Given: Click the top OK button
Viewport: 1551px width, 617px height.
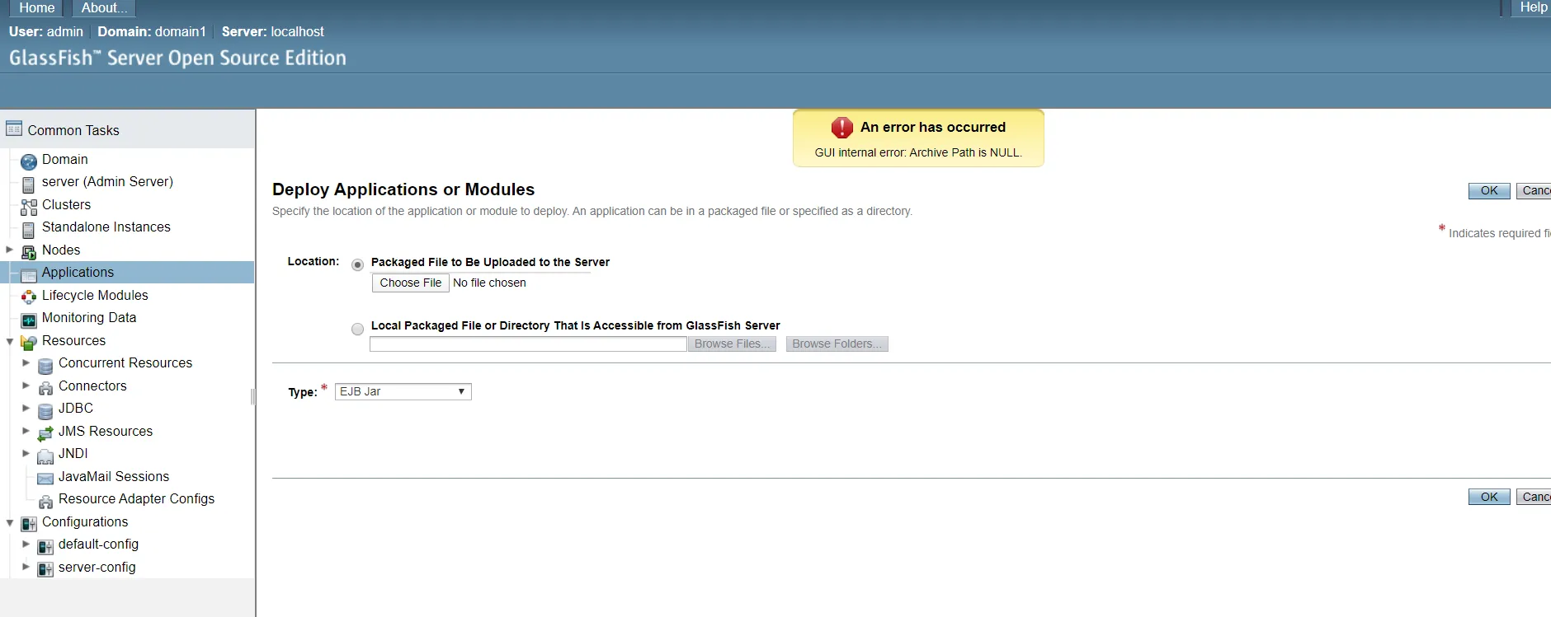Looking at the screenshot, I should click(x=1489, y=191).
